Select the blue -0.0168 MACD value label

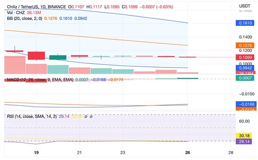[x=245, y=104]
